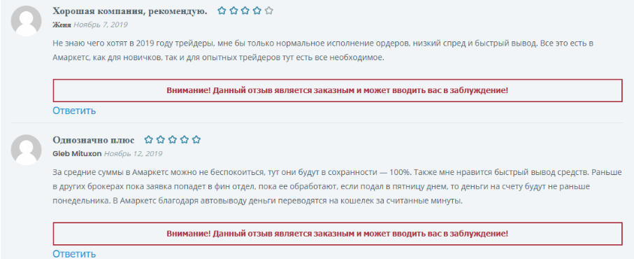634x259 pixels.
Task: Click the warning banner under Gleb Mituxon's review
Action: (x=337, y=234)
